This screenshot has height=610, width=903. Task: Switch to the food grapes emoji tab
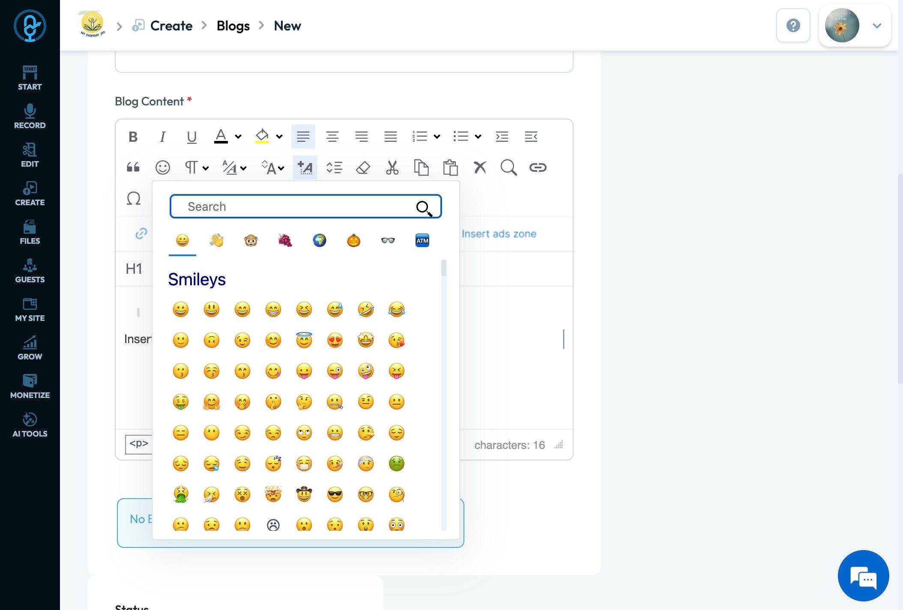[x=285, y=240]
